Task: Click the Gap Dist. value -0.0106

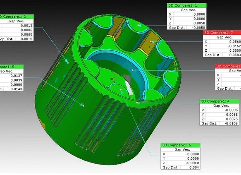Action: (229, 123)
